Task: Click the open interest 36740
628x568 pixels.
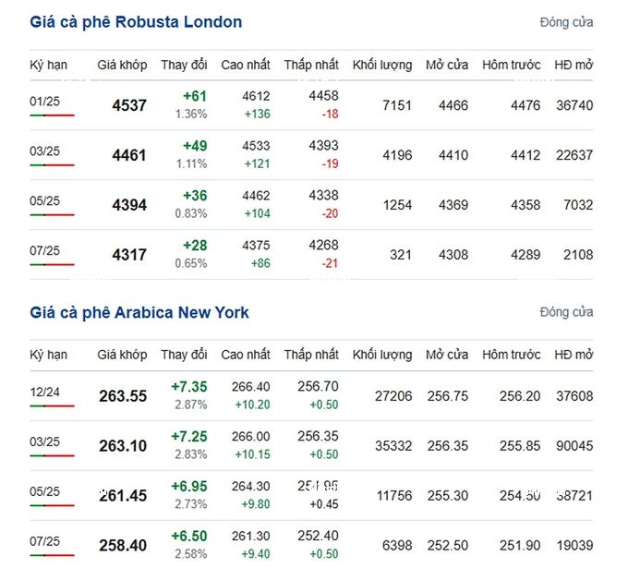Action: [574, 105]
